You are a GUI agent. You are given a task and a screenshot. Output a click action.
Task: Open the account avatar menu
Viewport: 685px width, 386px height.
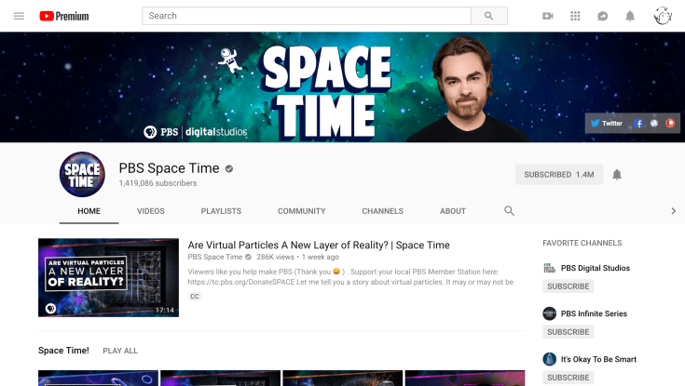click(663, 16)
